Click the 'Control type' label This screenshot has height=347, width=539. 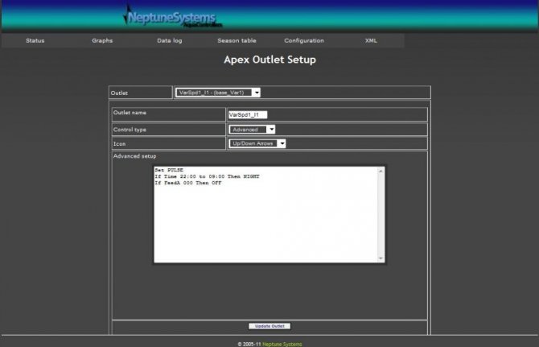coord(130,130)
